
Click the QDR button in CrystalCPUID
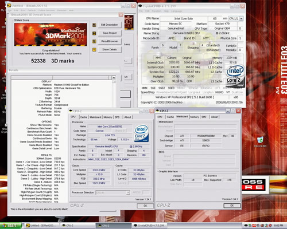coord(189,81)
